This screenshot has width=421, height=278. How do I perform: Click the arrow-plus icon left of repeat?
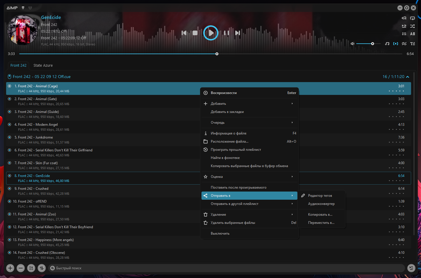pos(404,18)
